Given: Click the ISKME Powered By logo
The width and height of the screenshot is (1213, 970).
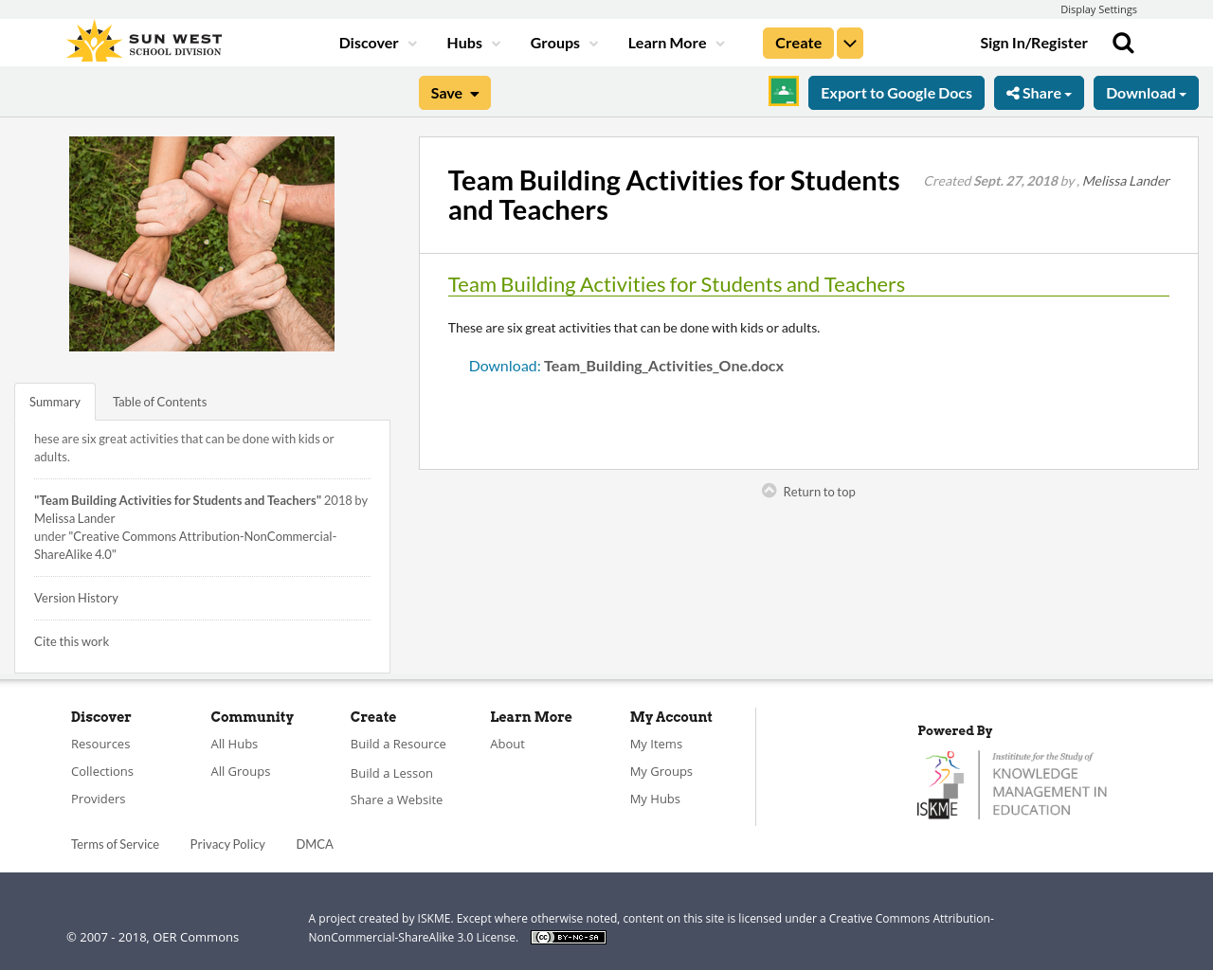Looking at the screenshot, I should coord(1012,782).
